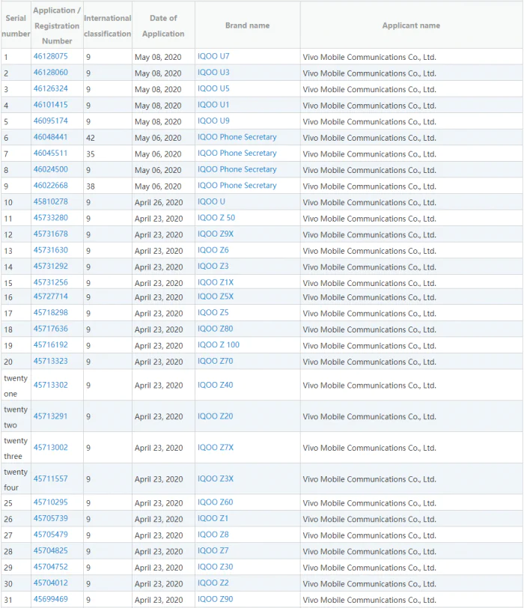
Task: Click the International classification column header
Action: (107, 25)
